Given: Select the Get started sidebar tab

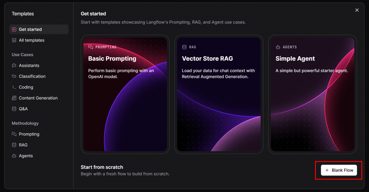Looking at the screenshot, I should [x=30, y=30].
